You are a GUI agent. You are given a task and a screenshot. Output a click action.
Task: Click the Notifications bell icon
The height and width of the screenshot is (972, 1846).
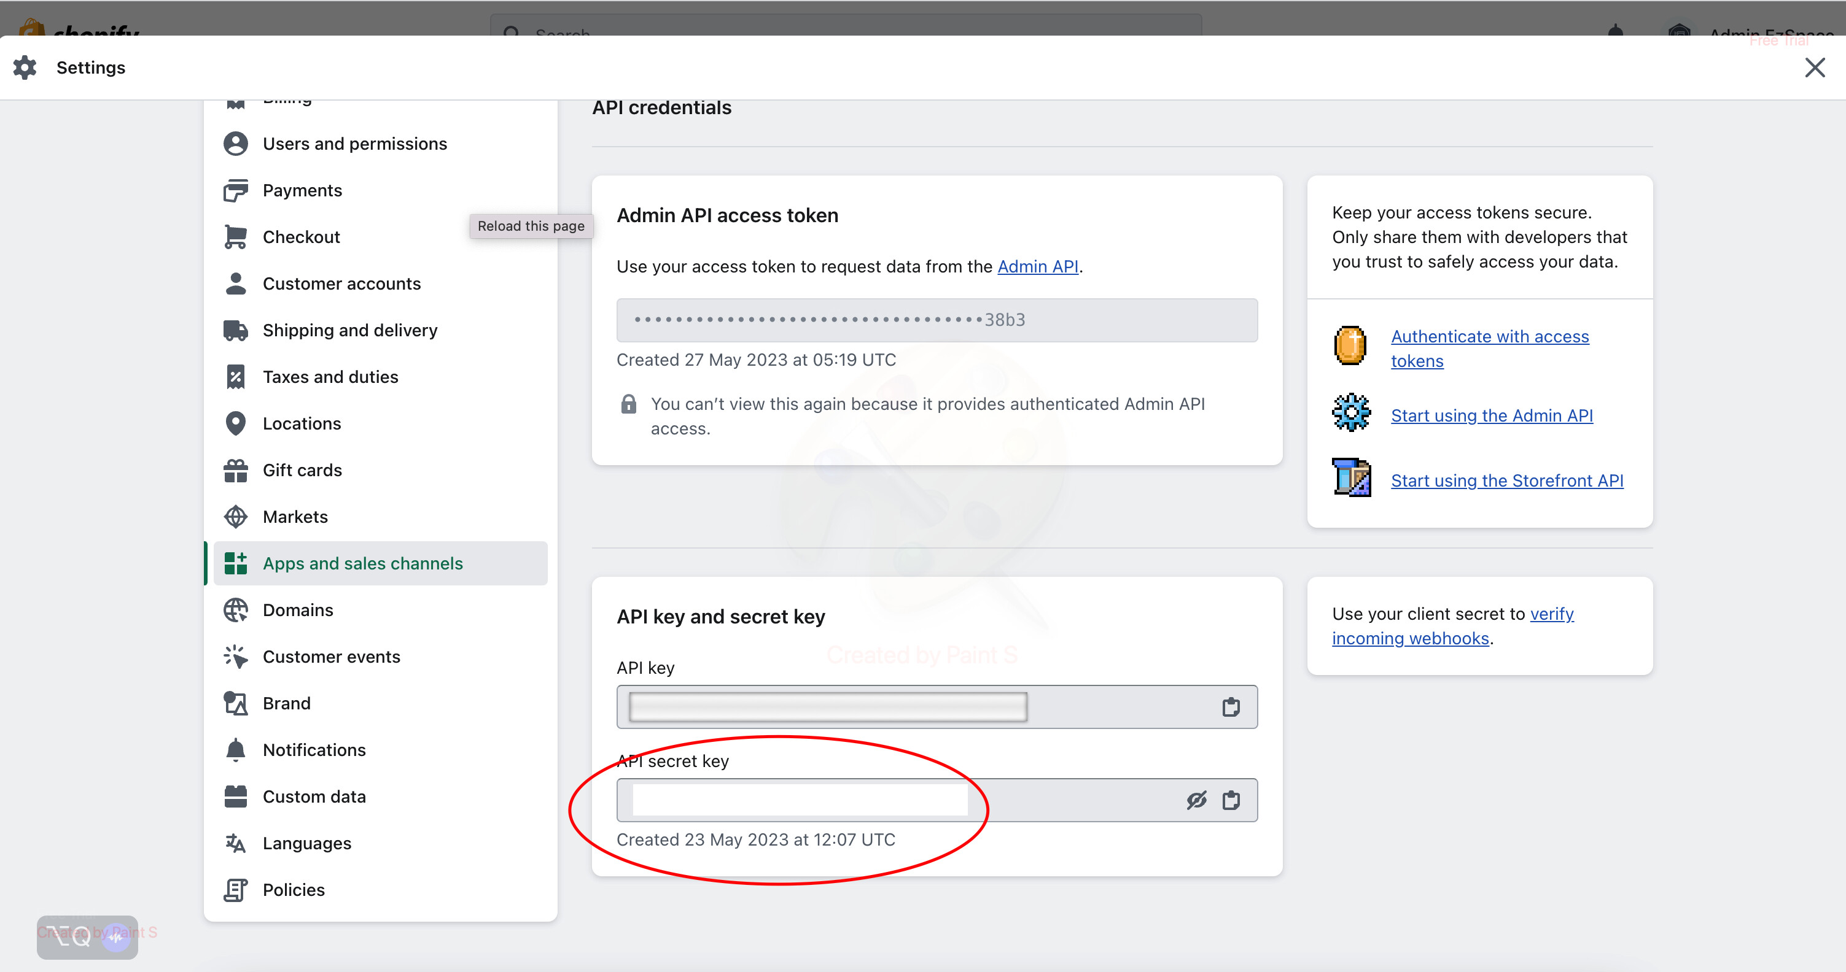[236, 750]
